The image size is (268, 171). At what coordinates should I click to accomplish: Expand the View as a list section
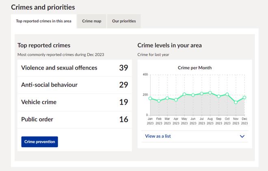[158, 136]
